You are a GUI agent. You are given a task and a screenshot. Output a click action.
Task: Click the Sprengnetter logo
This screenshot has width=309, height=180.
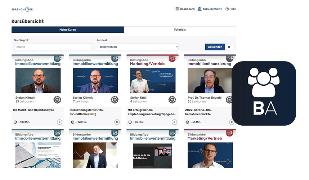[x=22, y=9]
